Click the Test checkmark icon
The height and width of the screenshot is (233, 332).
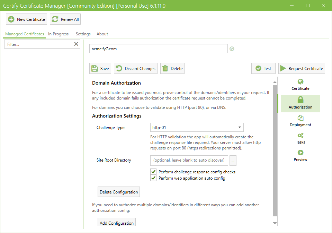(258, 68)
